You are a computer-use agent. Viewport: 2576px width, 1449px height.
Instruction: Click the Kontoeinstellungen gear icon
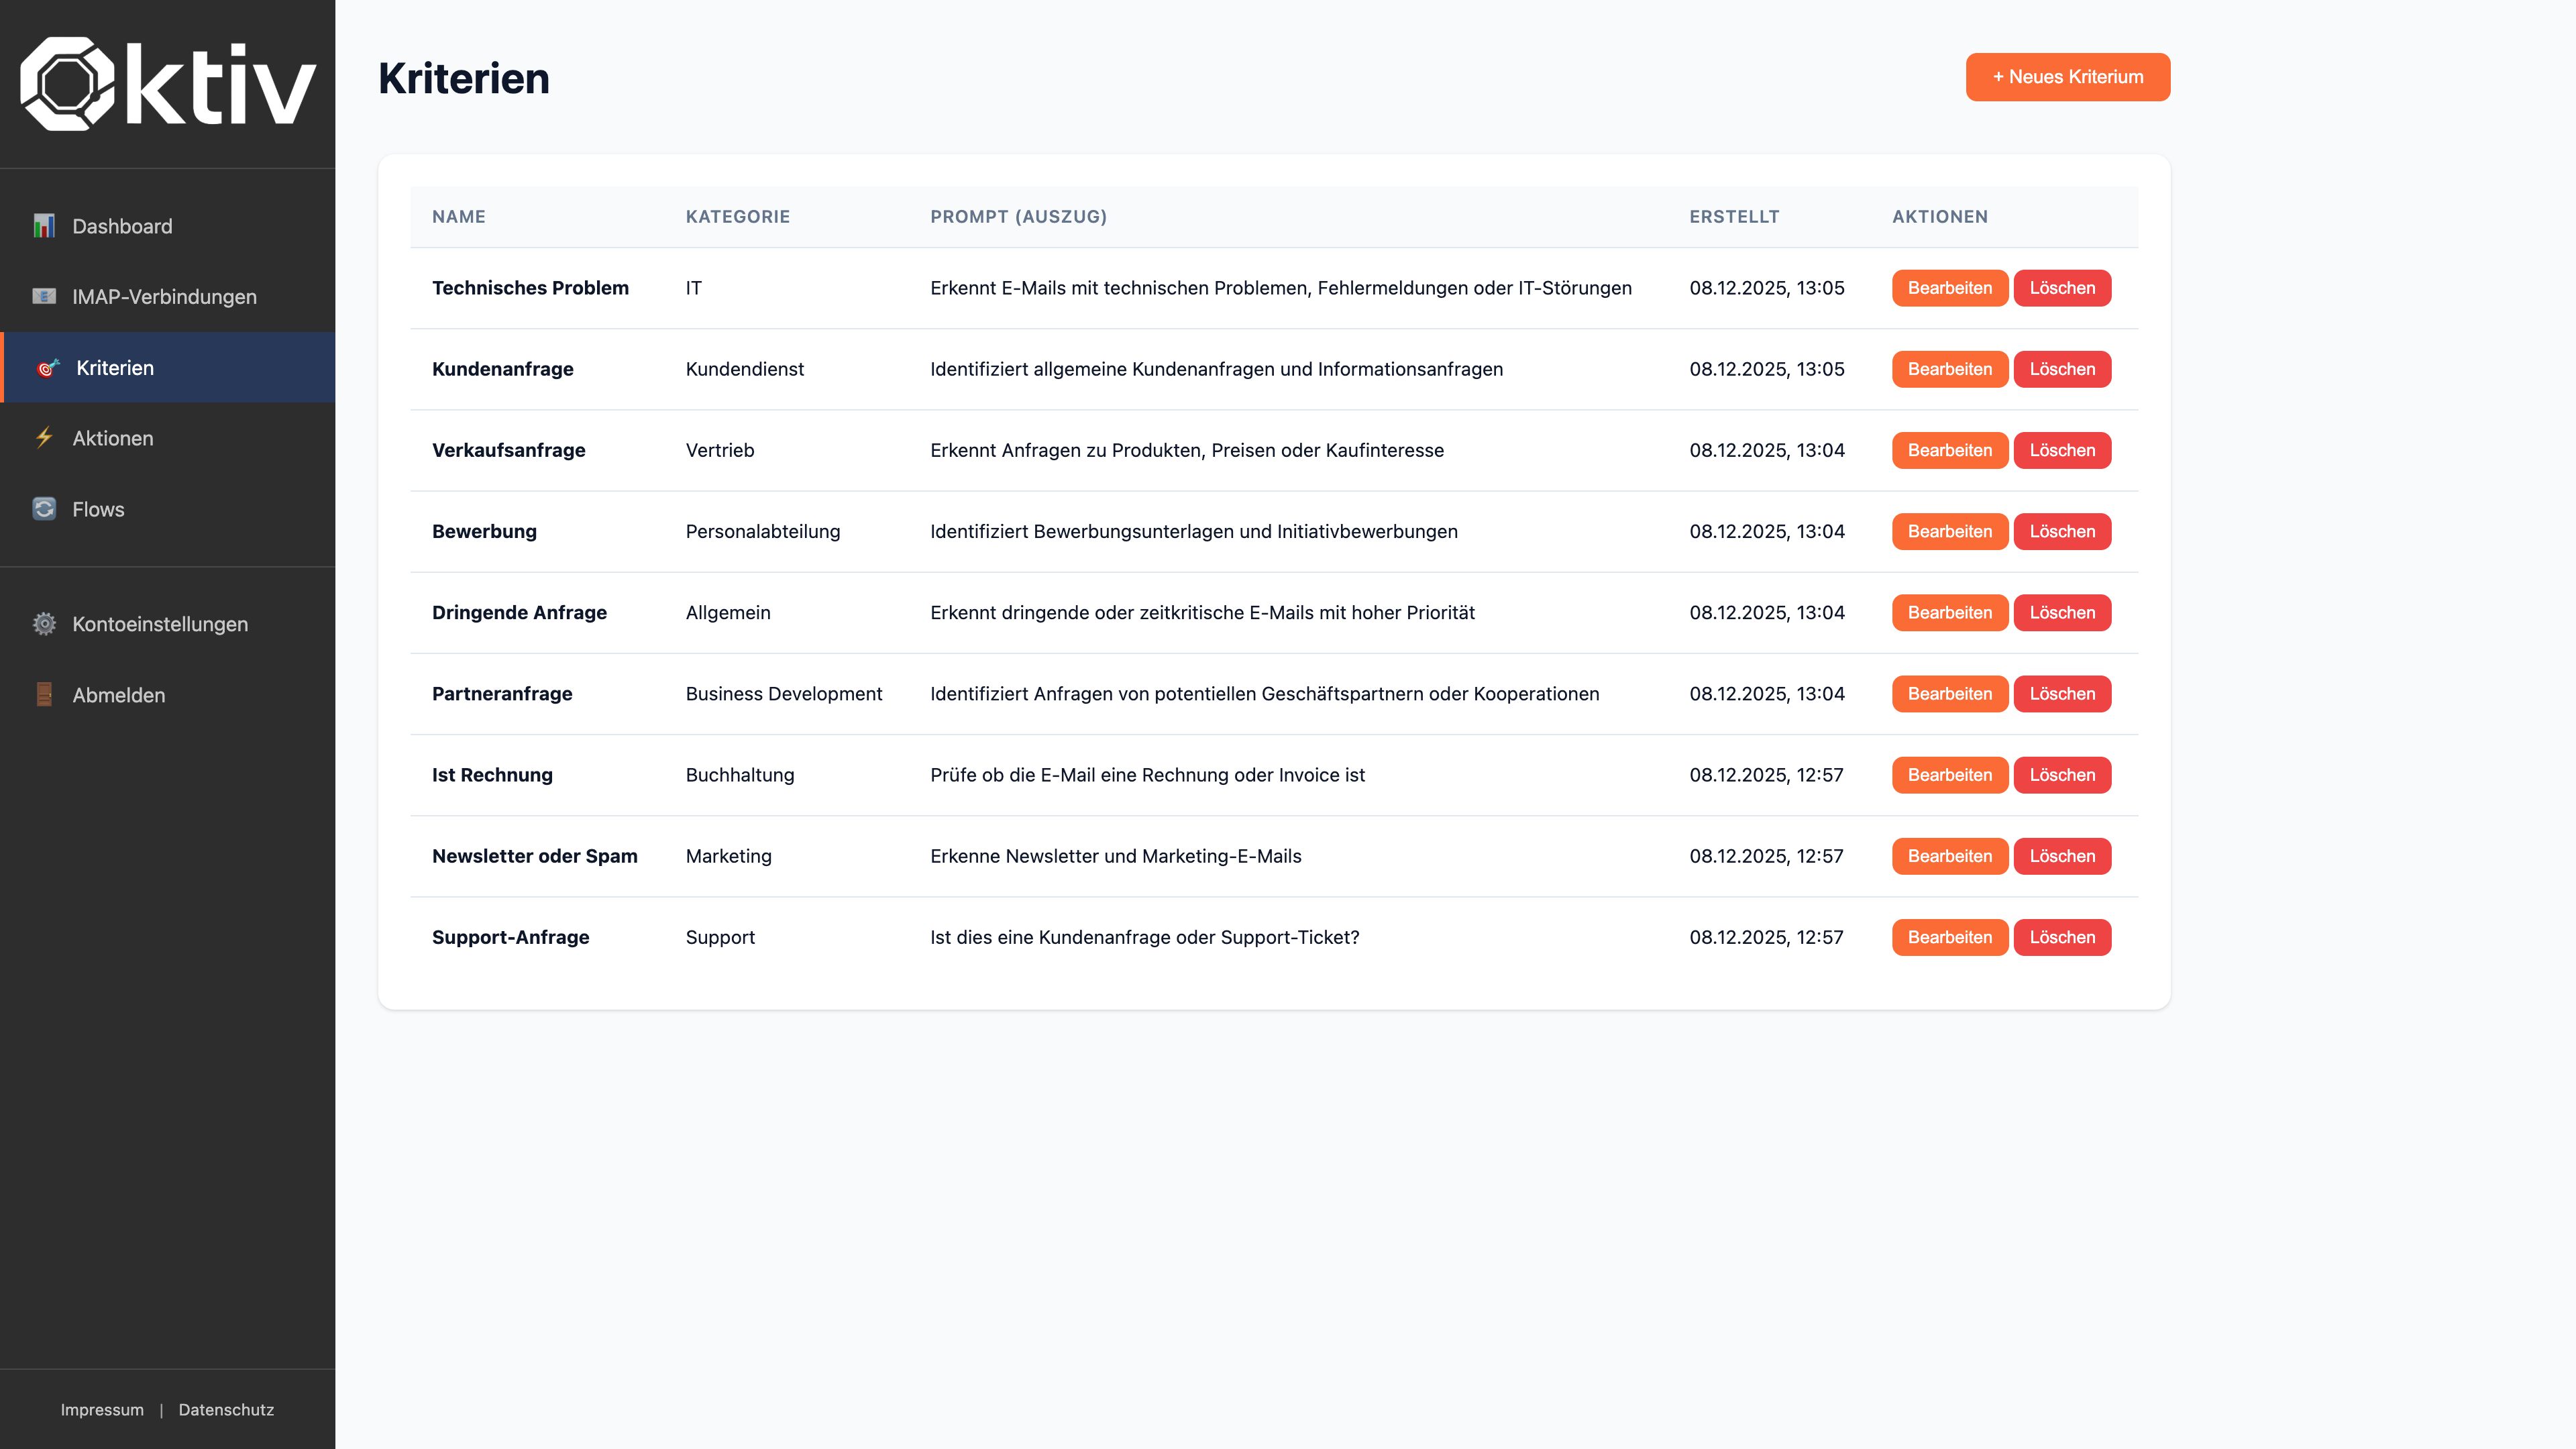[x=44, y=624]
